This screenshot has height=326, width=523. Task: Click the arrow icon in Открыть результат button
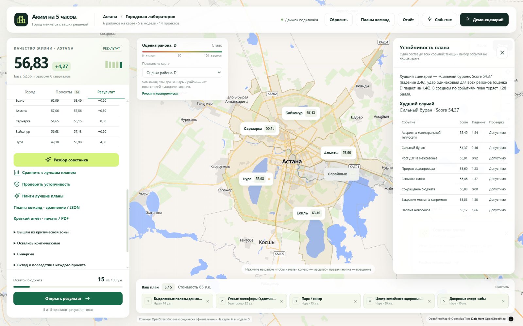point(88,298)
